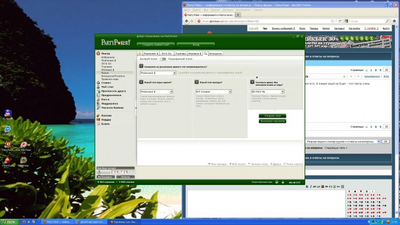Switch to the Sit & Go tab

pos(166,54)
